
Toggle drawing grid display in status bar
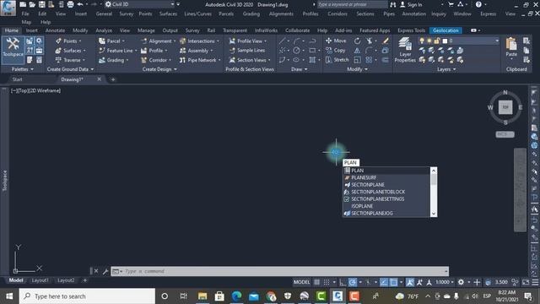317,282
